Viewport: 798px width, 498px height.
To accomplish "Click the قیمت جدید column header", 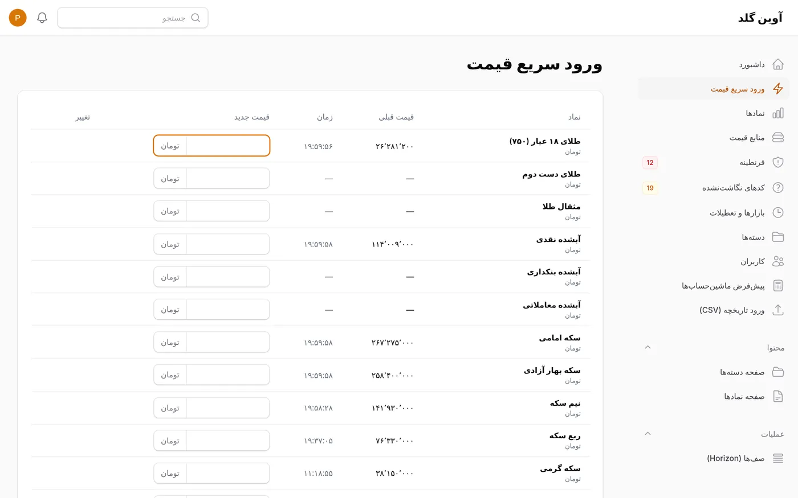I will [252, 117].
